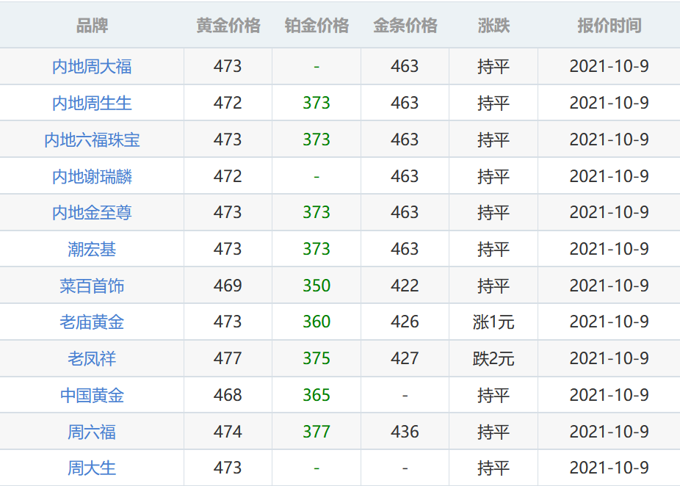The image size is (680, 486).
Task: Open the 菜百首饰 brand link
Action: pyautogui.click(x=92, y=286)
